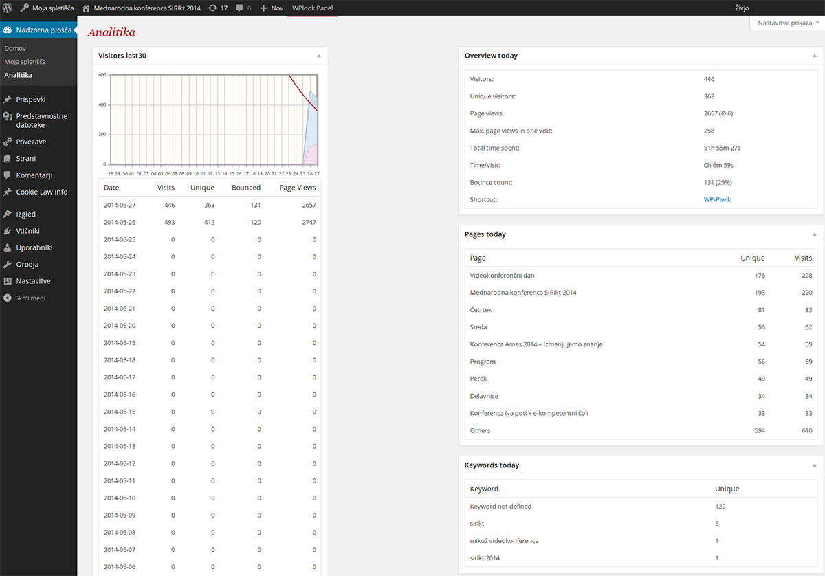Click the Vtičniki plugin icon
Screen dimensions: 825x576
click(8, 231)
